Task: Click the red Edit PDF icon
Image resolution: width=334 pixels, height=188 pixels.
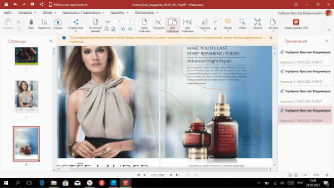Action: point(296,22)
